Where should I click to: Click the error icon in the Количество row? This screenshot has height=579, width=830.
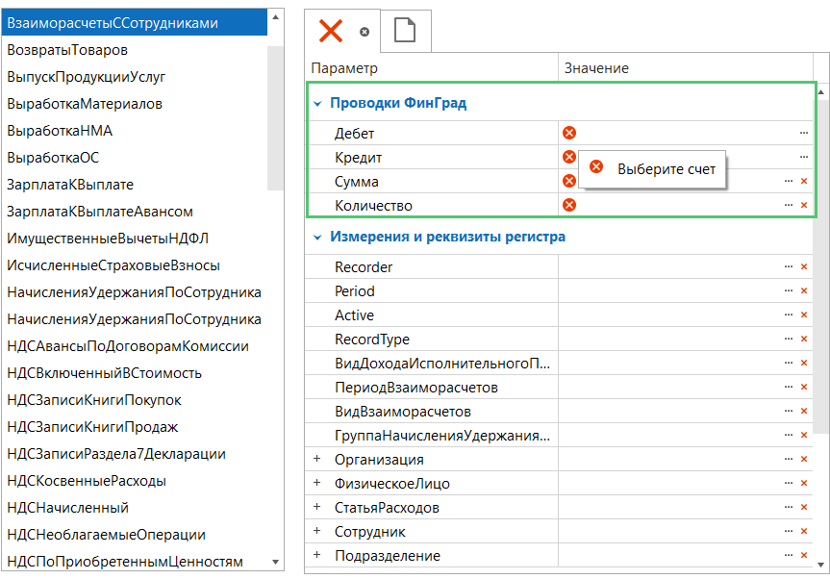[569, 205]
